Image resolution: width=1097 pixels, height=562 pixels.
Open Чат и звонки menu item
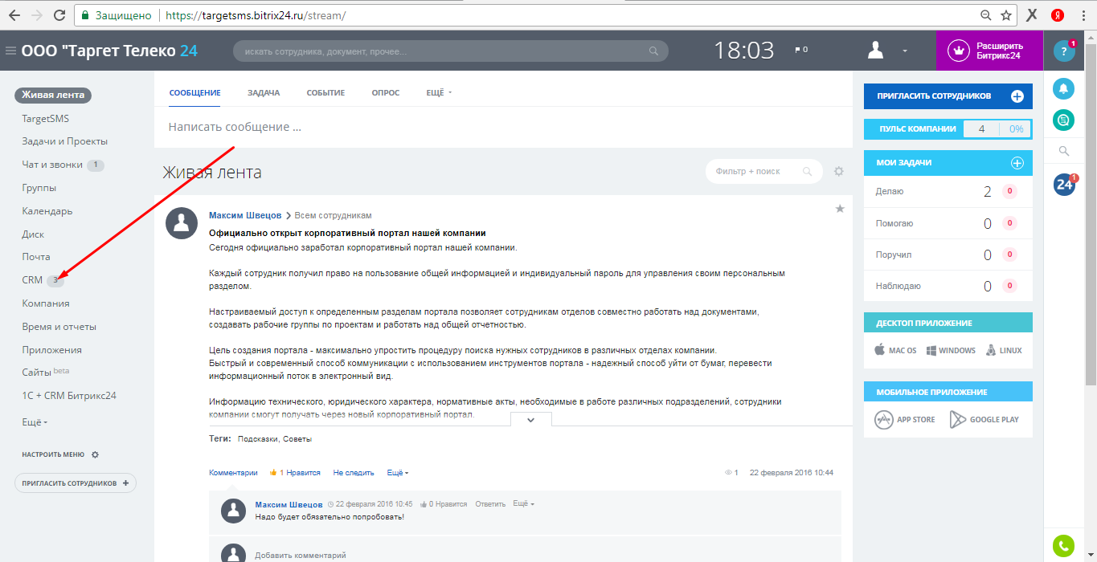click(x=52, y=165)
